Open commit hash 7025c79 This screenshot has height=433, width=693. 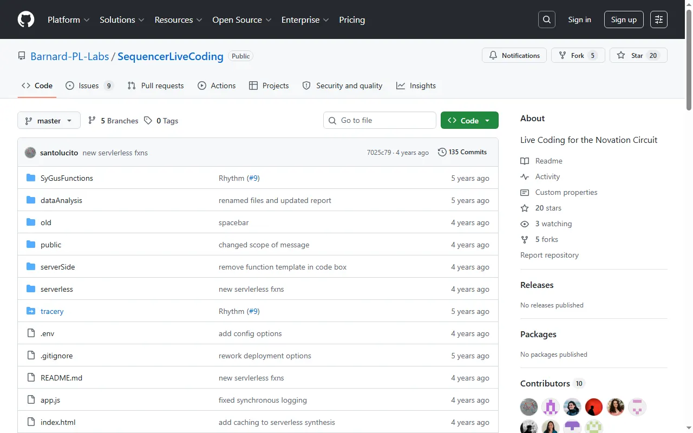coord(379,153)
